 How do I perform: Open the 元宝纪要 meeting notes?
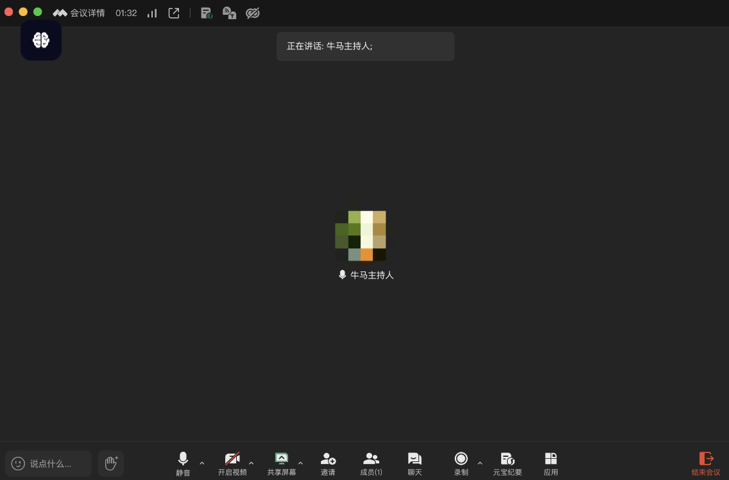(x=507, y=462)
